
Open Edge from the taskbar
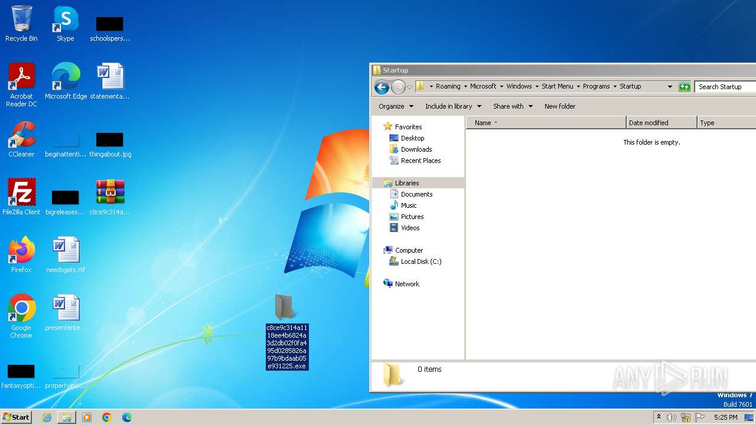tap(127, 417)
